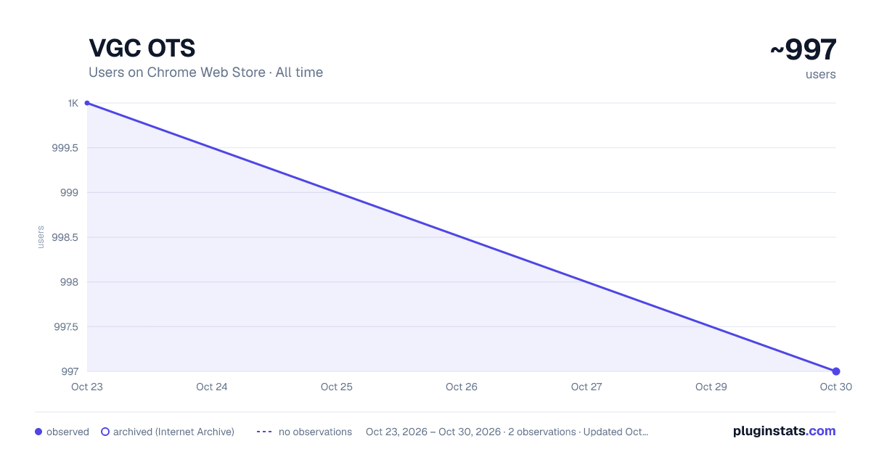Click the Oct 26 x-axis label

click(x=462, y=387)
